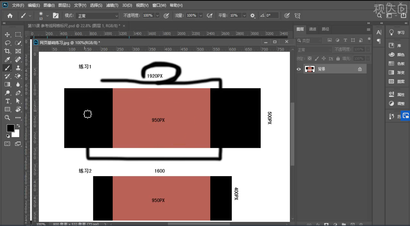Select the Path Selection tool
410x226 pixels.
18,101
